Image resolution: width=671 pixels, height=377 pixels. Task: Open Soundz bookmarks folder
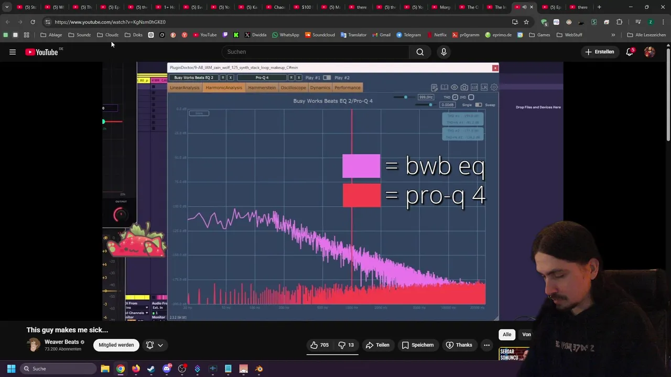[79, 35]
